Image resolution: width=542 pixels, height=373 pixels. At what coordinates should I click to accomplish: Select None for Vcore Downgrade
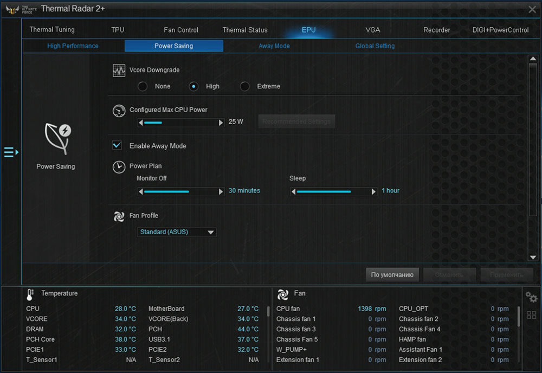[143, 86]
